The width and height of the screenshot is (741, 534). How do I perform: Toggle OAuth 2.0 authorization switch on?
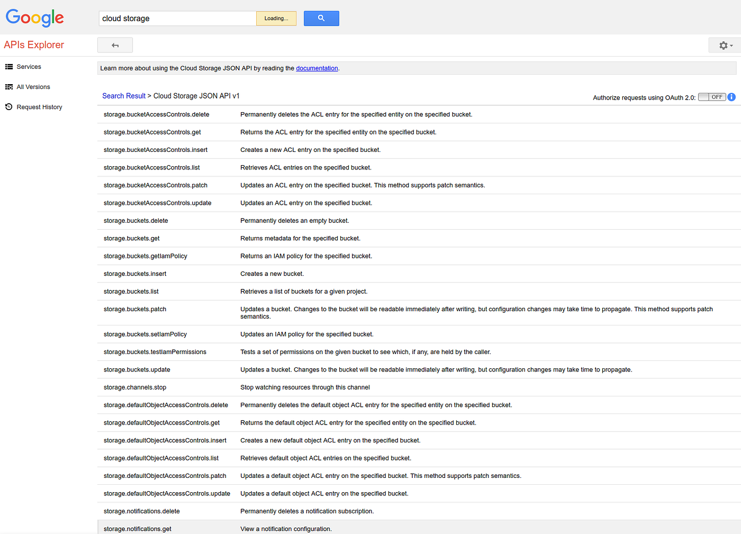click(x=712, y=97)
